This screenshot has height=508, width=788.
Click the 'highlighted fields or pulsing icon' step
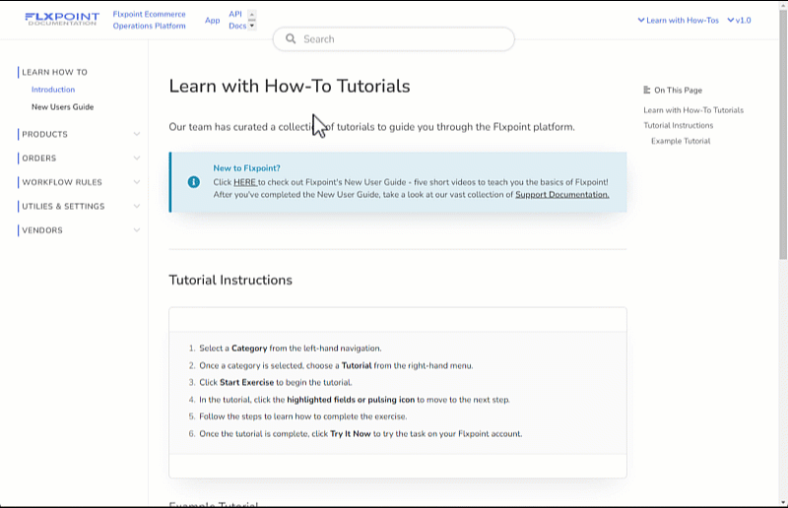click(x=355, y=400)
